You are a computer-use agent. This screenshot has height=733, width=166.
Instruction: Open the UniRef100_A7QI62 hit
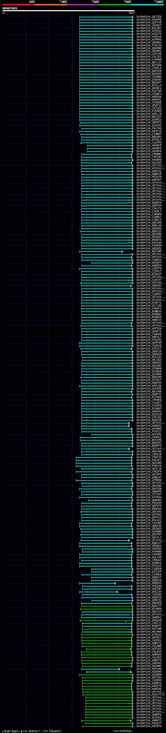pos(149,31)
